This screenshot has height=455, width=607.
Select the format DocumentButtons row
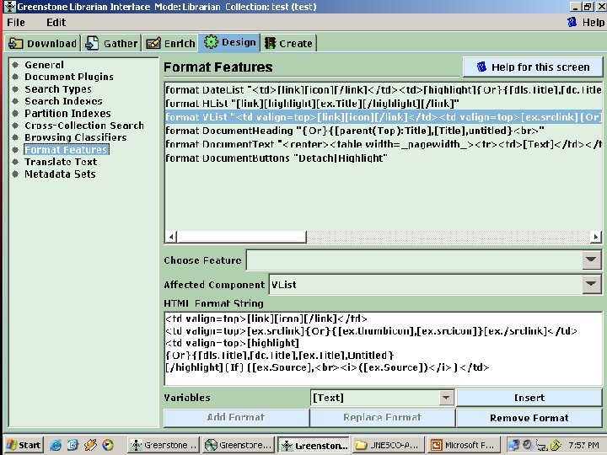[384, 158]
